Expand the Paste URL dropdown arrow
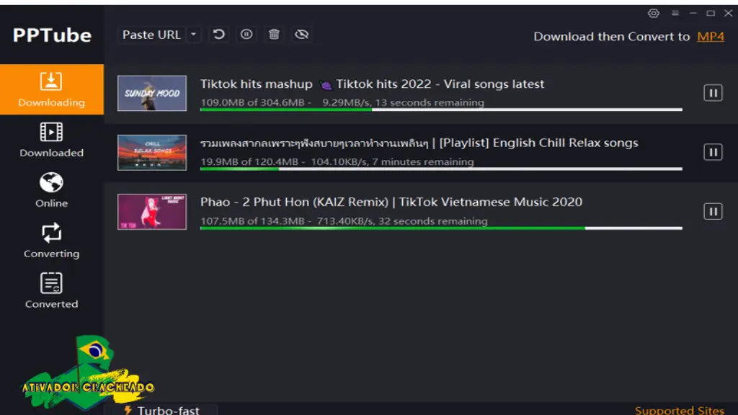738x415 pixels. 193,35
